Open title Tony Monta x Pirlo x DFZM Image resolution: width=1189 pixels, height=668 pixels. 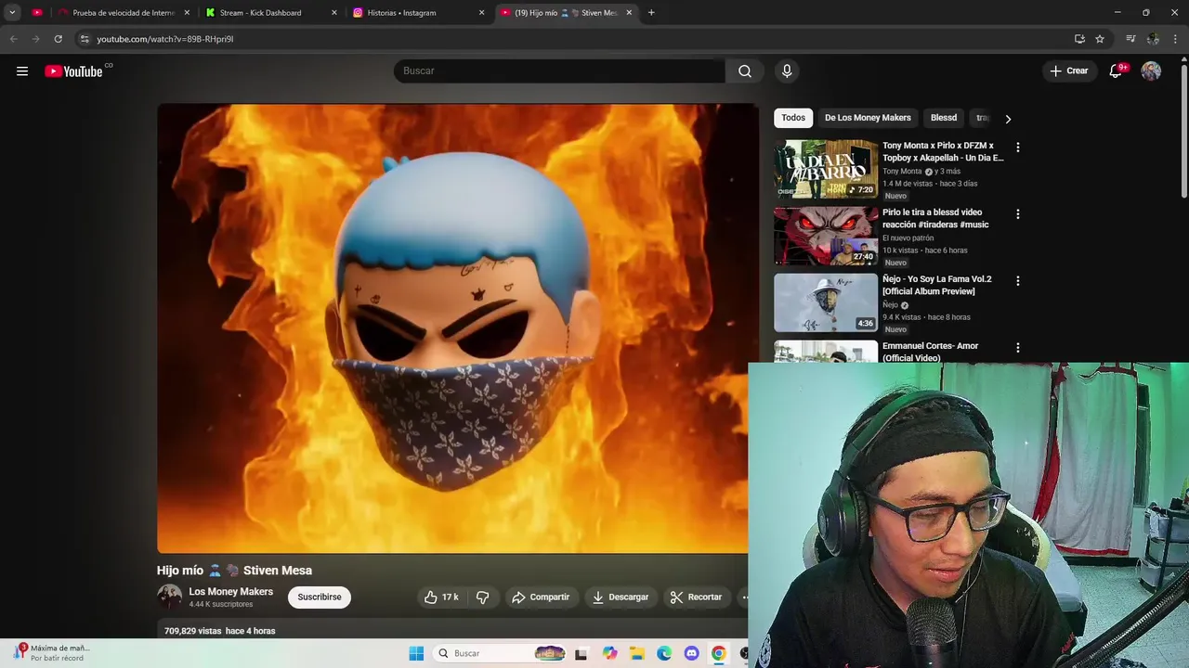pos(943,151)
